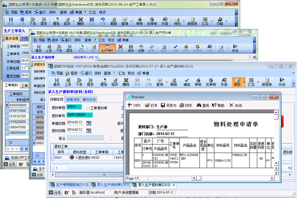Click 修改 edit icon in return-slip window toolbar
This screenshot has width=298, height=199.
coord(115,82)
